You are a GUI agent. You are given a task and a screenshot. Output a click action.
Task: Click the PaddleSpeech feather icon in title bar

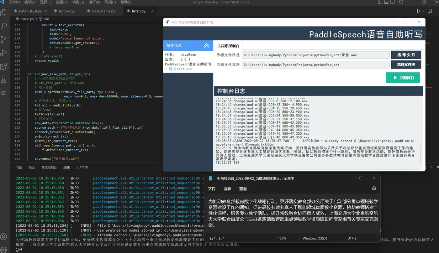click(167, 22)
